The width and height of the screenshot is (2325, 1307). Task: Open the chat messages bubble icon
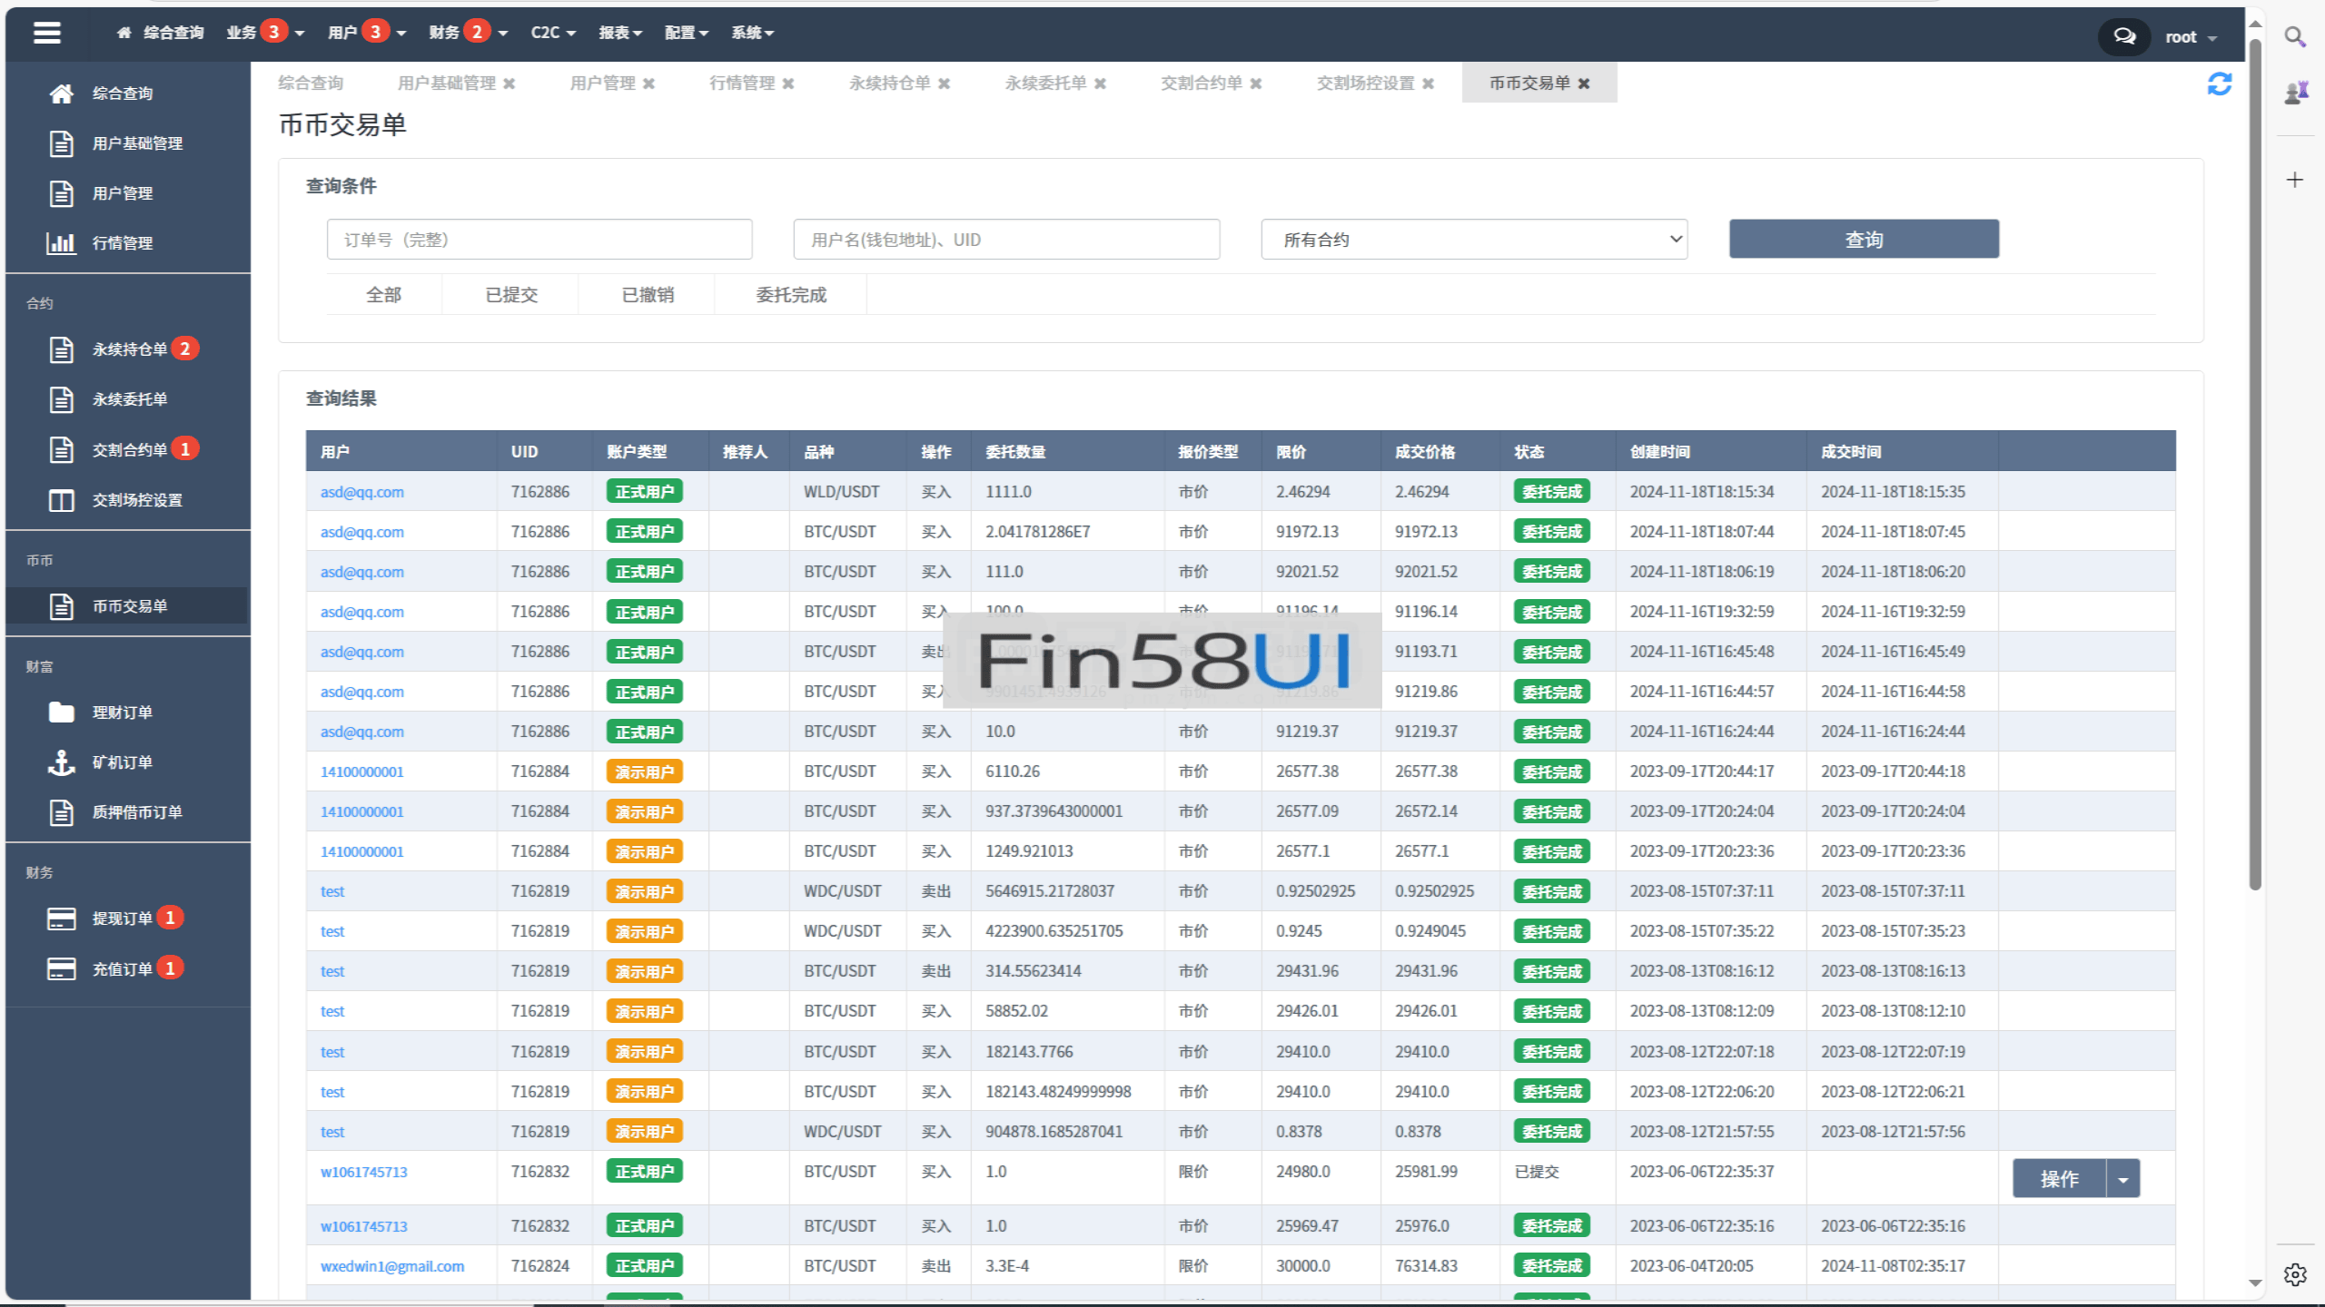coord(2123,36)
